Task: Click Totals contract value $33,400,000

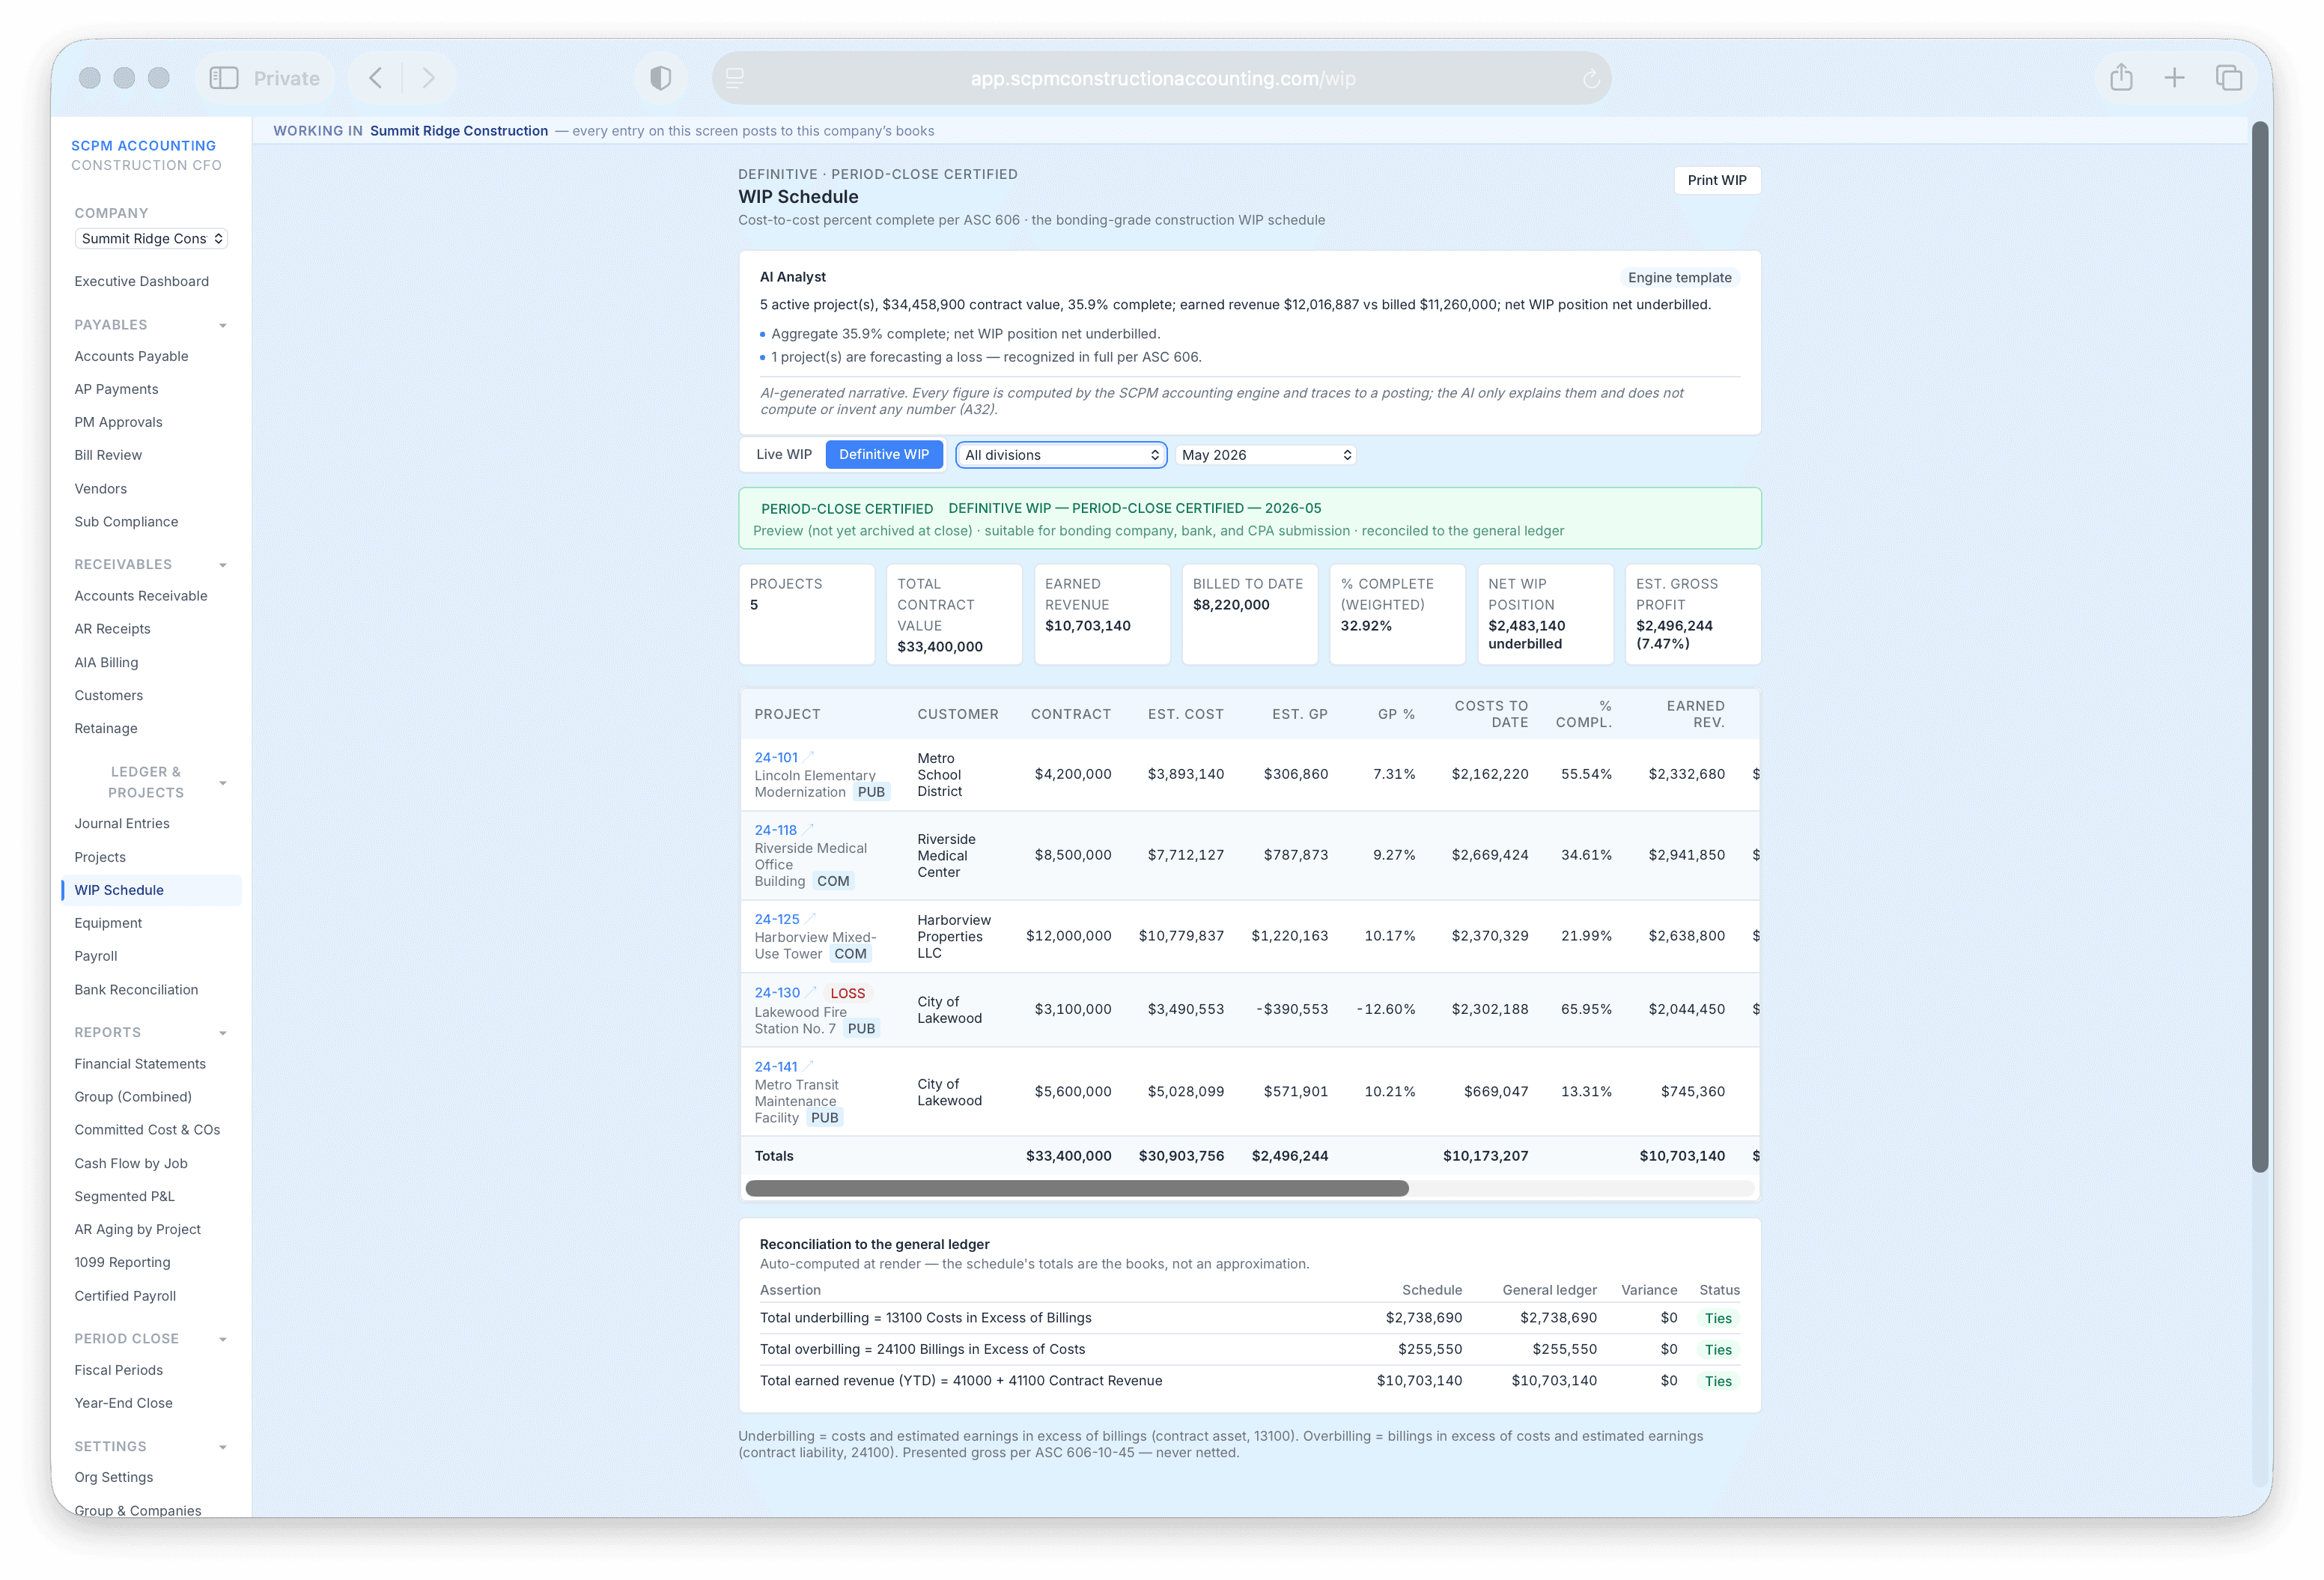Action: tap(1068, 1155)
